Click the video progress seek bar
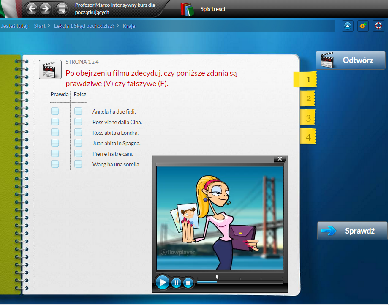Viewport: 389px width, 305px height. [239, 282]
